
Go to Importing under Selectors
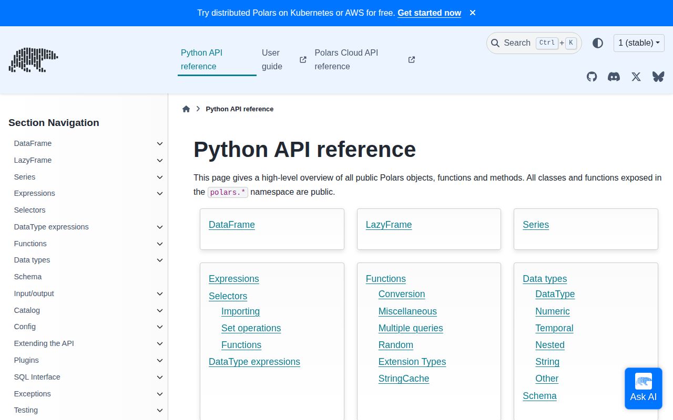coord(240,311)
